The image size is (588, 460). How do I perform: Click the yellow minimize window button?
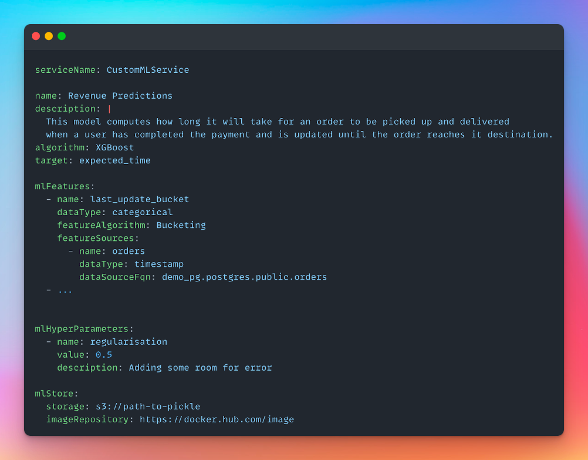(49, 36)
